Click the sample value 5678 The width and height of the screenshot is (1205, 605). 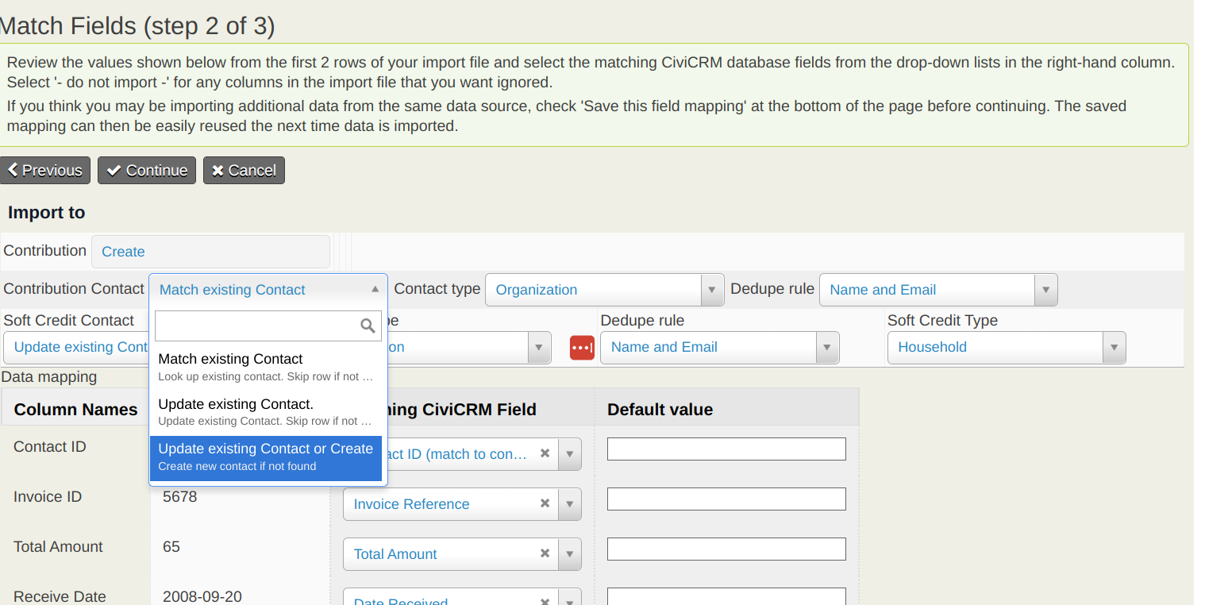click(x=180, y=497)
